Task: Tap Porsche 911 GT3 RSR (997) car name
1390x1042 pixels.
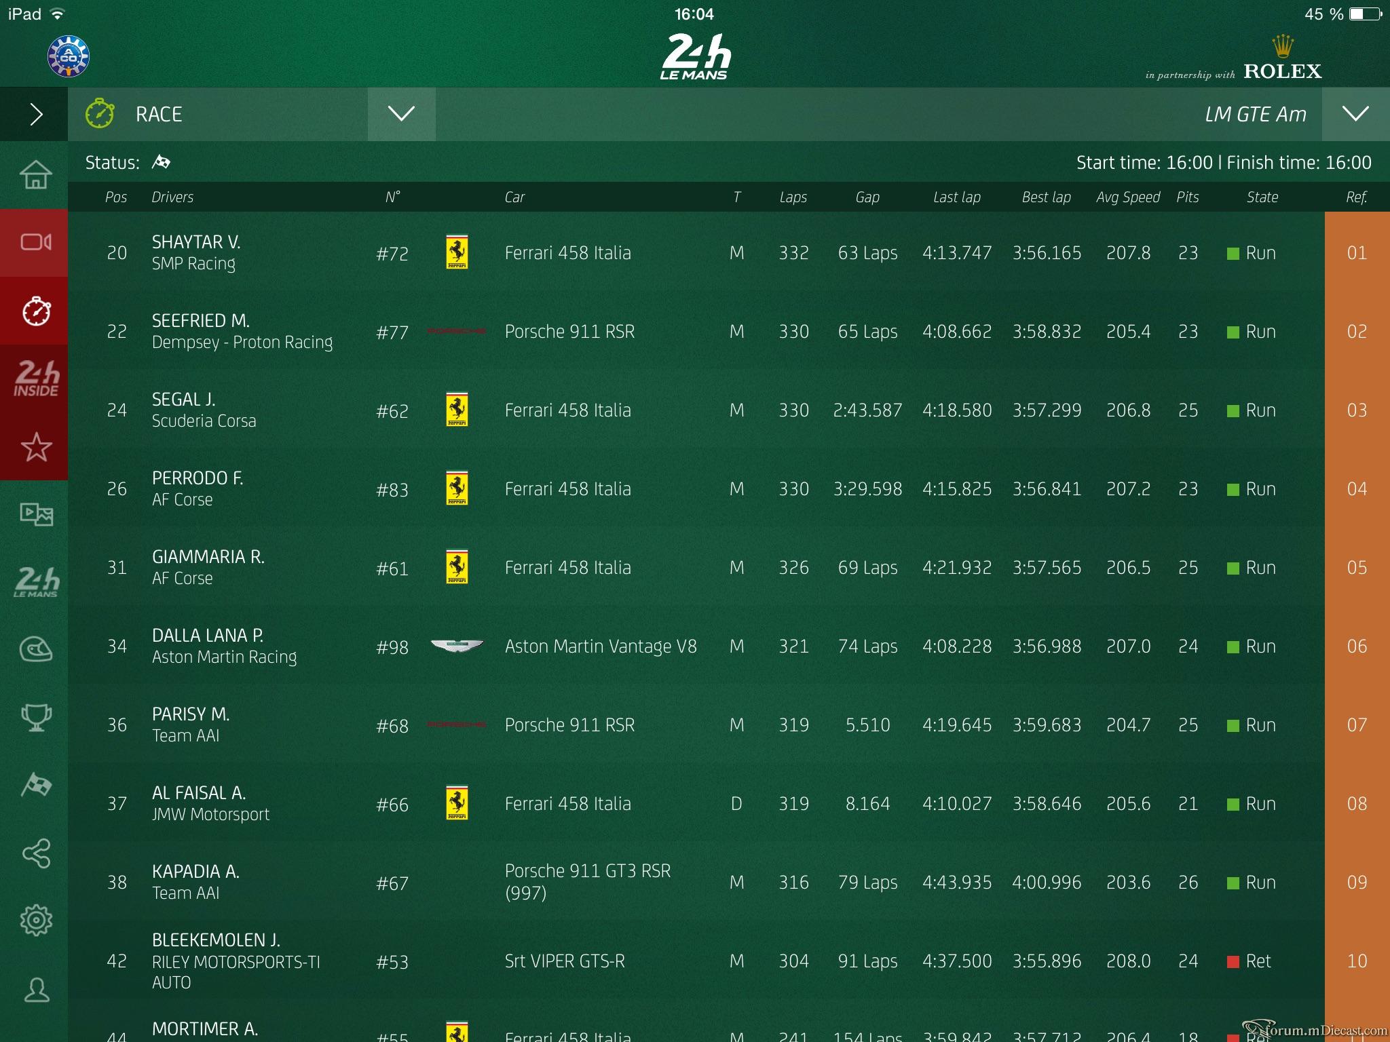Action: (587, 882)
